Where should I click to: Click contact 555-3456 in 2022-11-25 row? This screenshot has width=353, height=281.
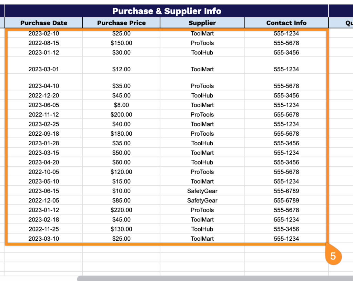(x=286, y=229)
